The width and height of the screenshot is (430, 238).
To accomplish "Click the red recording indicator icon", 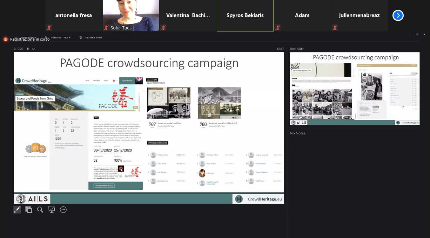I will click(6, 39).
